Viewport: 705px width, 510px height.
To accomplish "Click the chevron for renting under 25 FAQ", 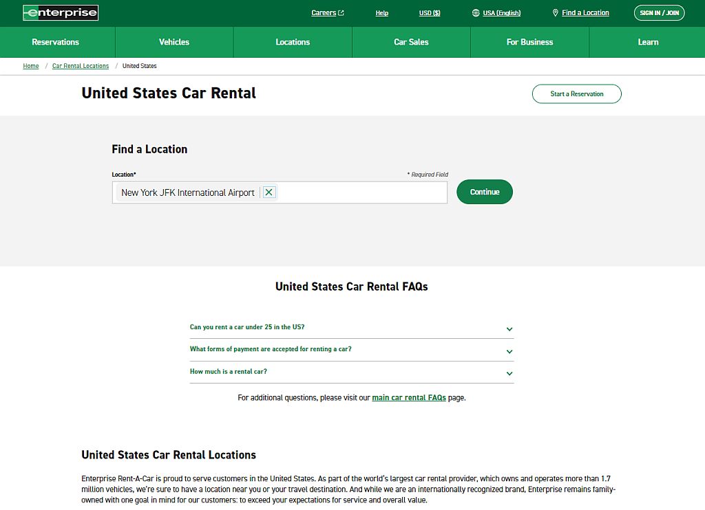I will [509, 329].
